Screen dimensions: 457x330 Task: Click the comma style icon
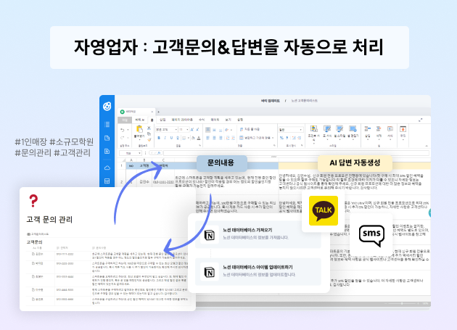tap(287, 138)
